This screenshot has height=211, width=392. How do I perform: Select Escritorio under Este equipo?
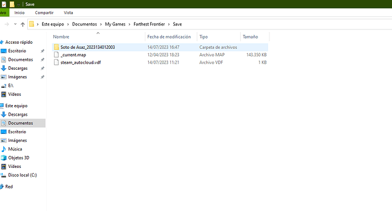coord(17,132)
